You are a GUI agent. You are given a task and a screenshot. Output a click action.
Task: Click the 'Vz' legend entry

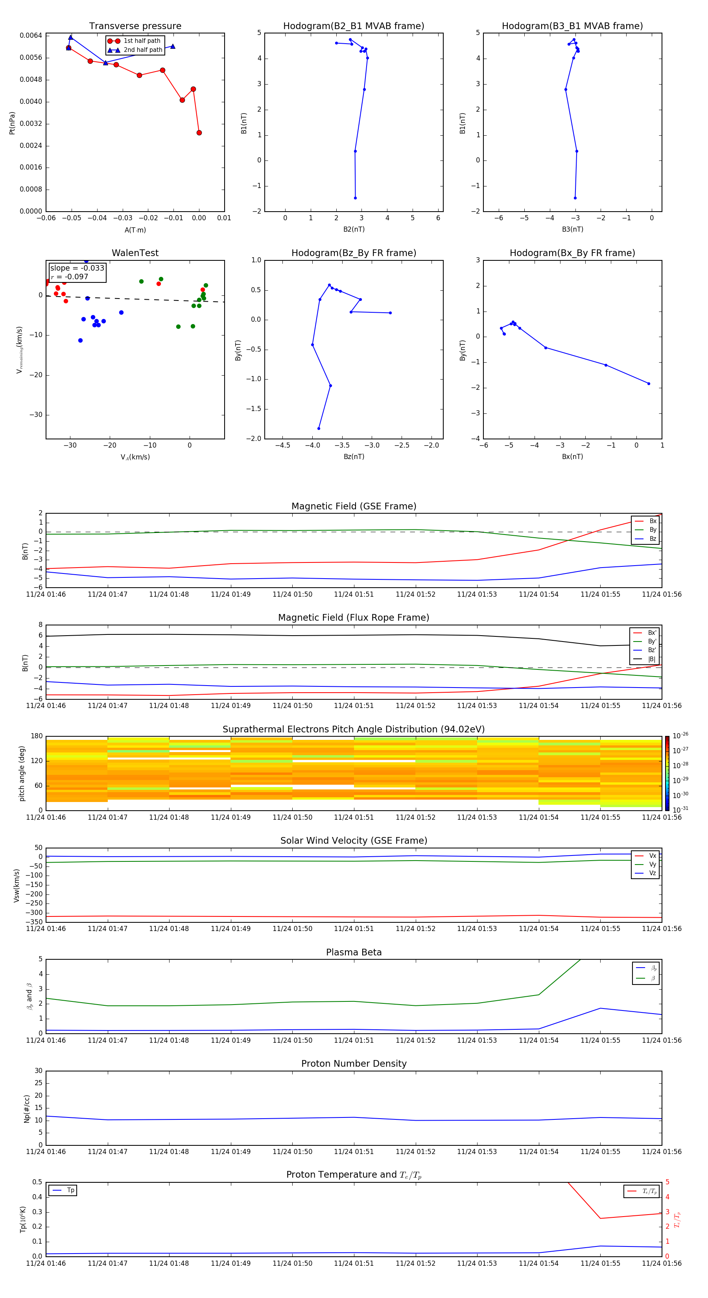pyautogui.click(x=645, y=873)
